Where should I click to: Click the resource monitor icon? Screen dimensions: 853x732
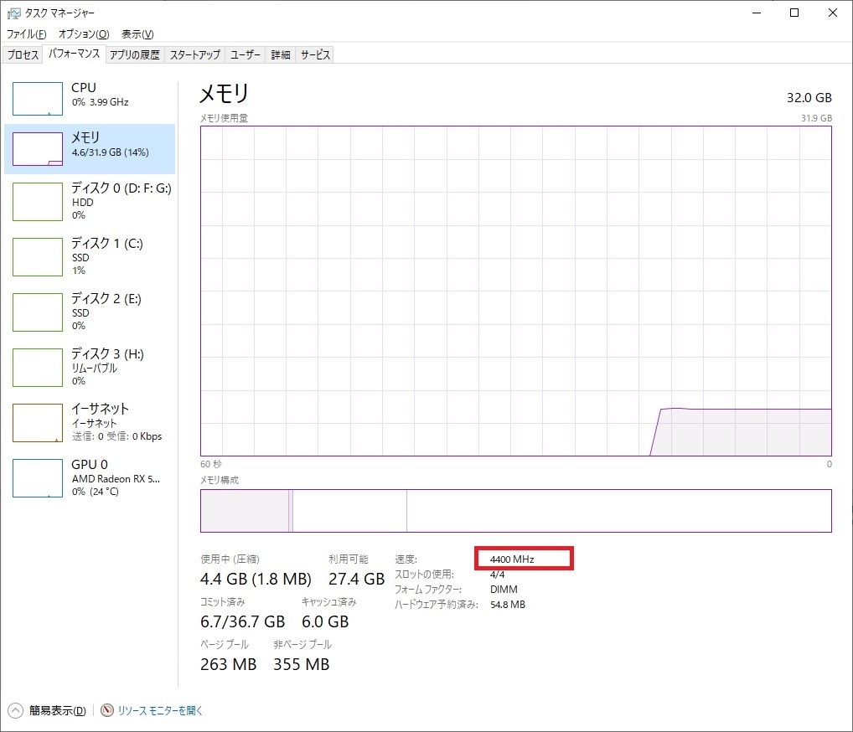[x=107, y=710]
